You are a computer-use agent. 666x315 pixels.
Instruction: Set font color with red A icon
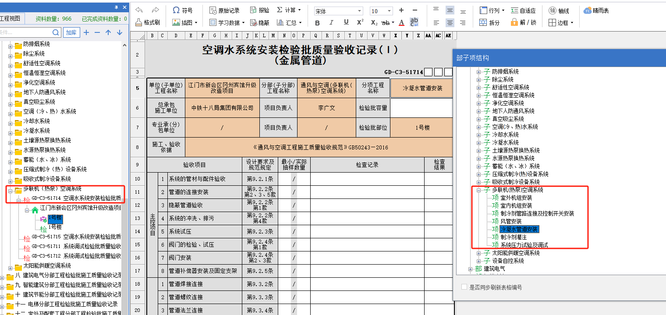tap(401, 22)
